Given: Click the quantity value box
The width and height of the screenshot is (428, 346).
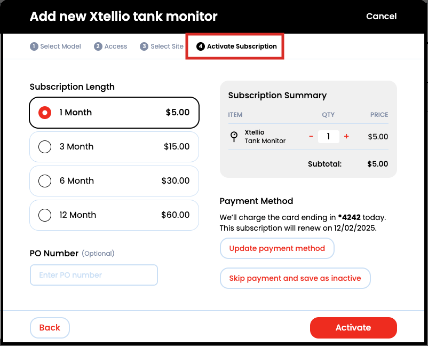Looking at the screenshot, I should coord(329,137).
